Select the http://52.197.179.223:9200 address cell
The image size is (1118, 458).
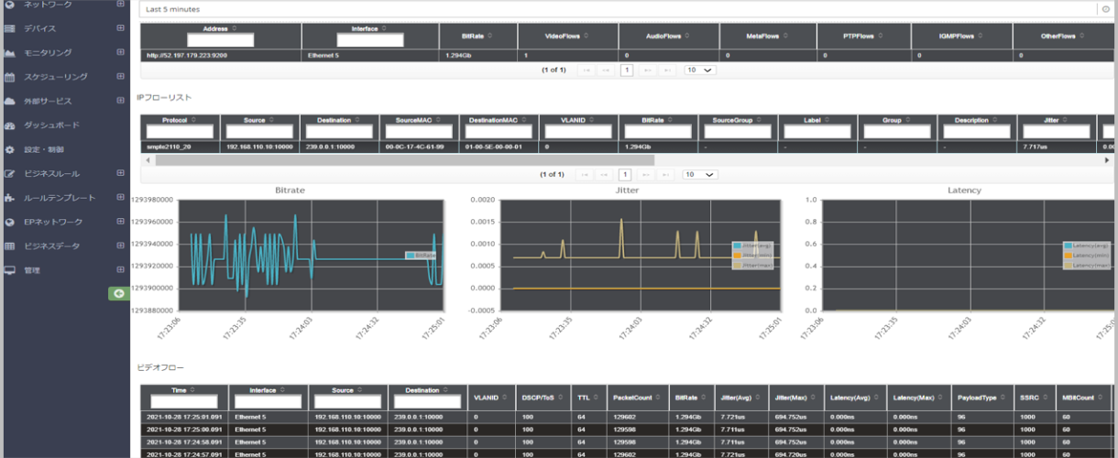pyautogui.click(x=221, y=56)
